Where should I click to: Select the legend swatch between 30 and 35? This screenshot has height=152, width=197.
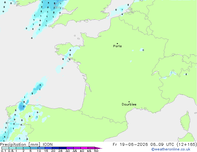pos(70,148)
